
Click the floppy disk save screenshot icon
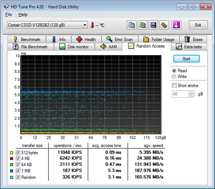coord(153,25)
